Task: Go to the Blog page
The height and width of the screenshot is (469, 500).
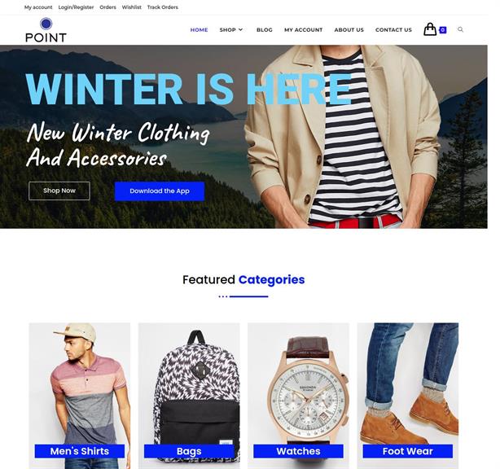Action: (x=265, y=29)
